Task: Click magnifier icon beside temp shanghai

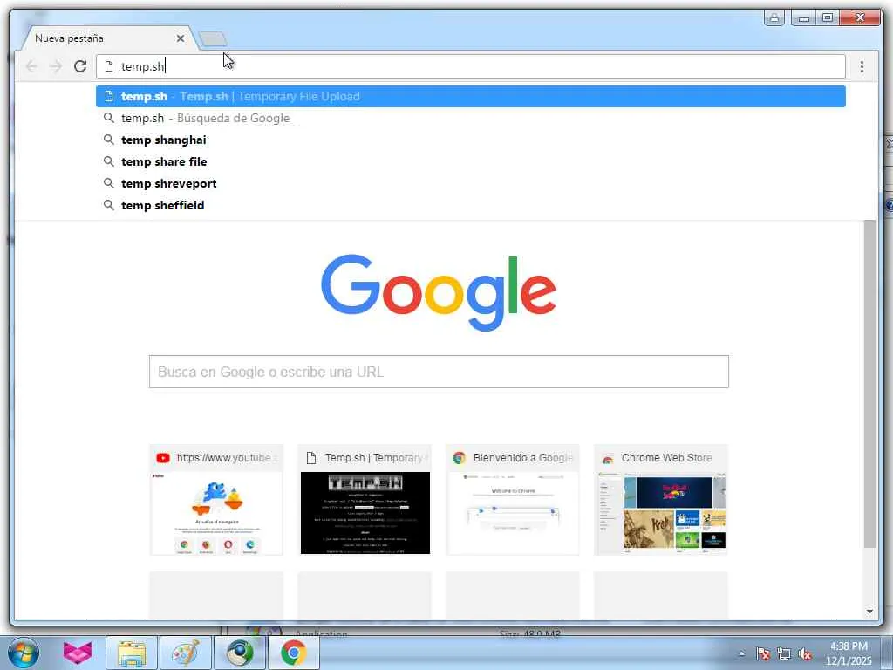Action: tap(109, 140)
